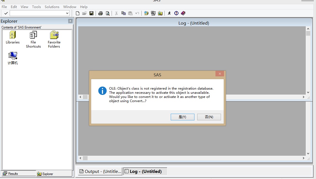Viewport: 316px width, 179px height.
Task: Switch to the Explorer bottom tab
Action: (x=54, y=173)
